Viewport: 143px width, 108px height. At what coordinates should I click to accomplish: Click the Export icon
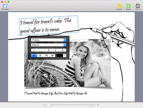[x=119, y=6]
